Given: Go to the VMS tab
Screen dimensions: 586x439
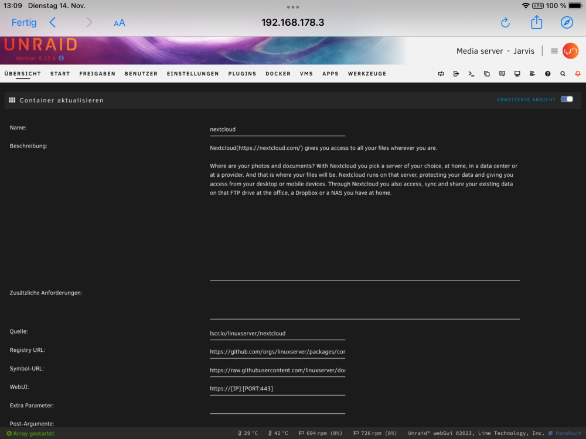Looking at the screenshot, I should [306, 74].
